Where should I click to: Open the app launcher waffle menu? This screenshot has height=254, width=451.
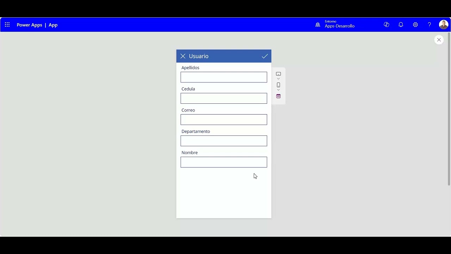pyautogui.click(x=7, y=25)
